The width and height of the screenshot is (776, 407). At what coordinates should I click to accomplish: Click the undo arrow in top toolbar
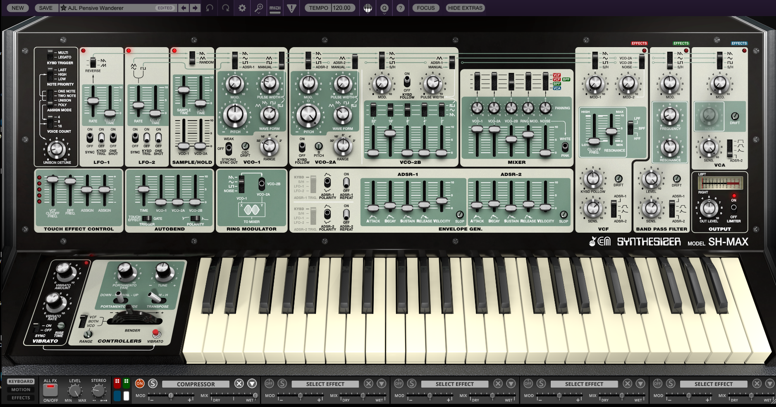[210, 8]
